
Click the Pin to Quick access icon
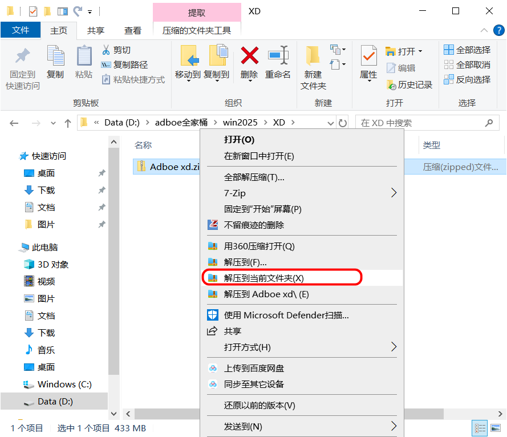(x=22, y=56)
